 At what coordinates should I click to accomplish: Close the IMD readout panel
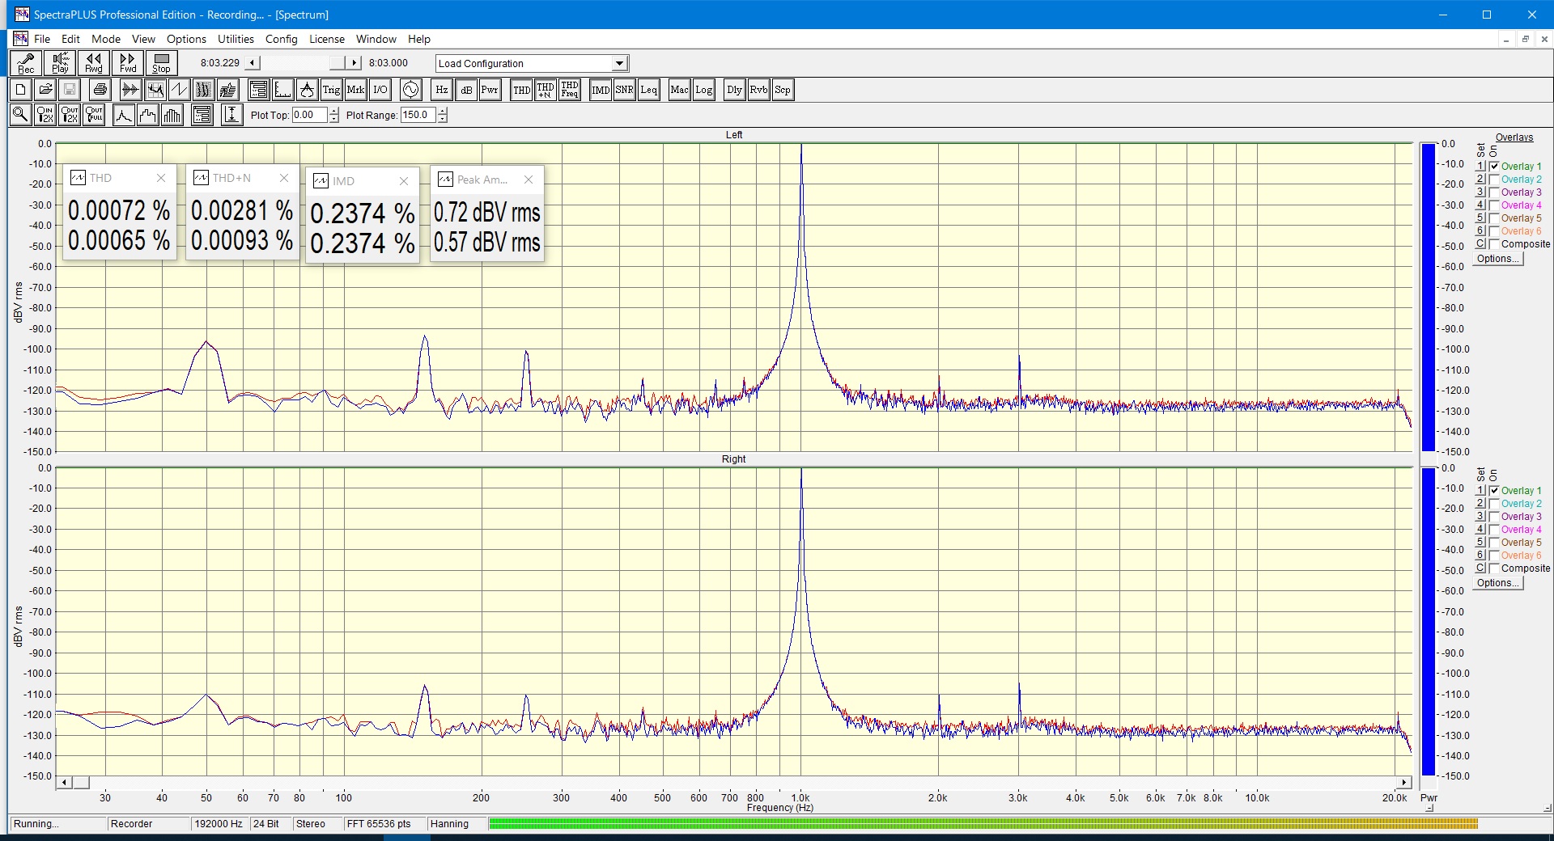point(404,181)
